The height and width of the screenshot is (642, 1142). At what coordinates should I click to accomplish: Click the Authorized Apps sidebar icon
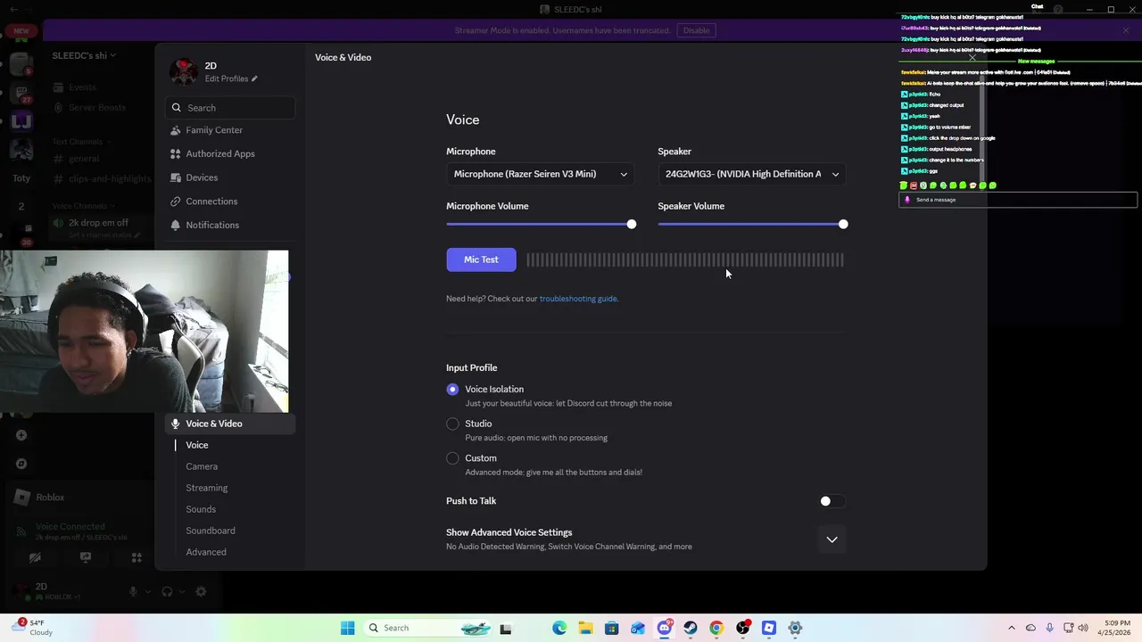(x=176, y=153)
